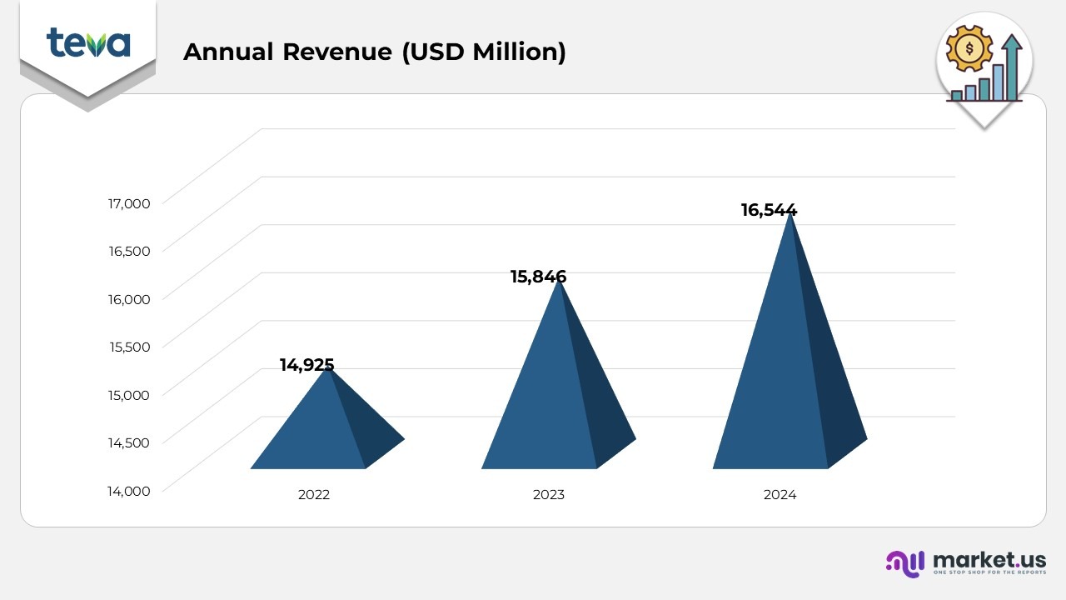Click the Teva logo
The width and height of the screenshot is (1066, 600).
(x=88, y=42)
